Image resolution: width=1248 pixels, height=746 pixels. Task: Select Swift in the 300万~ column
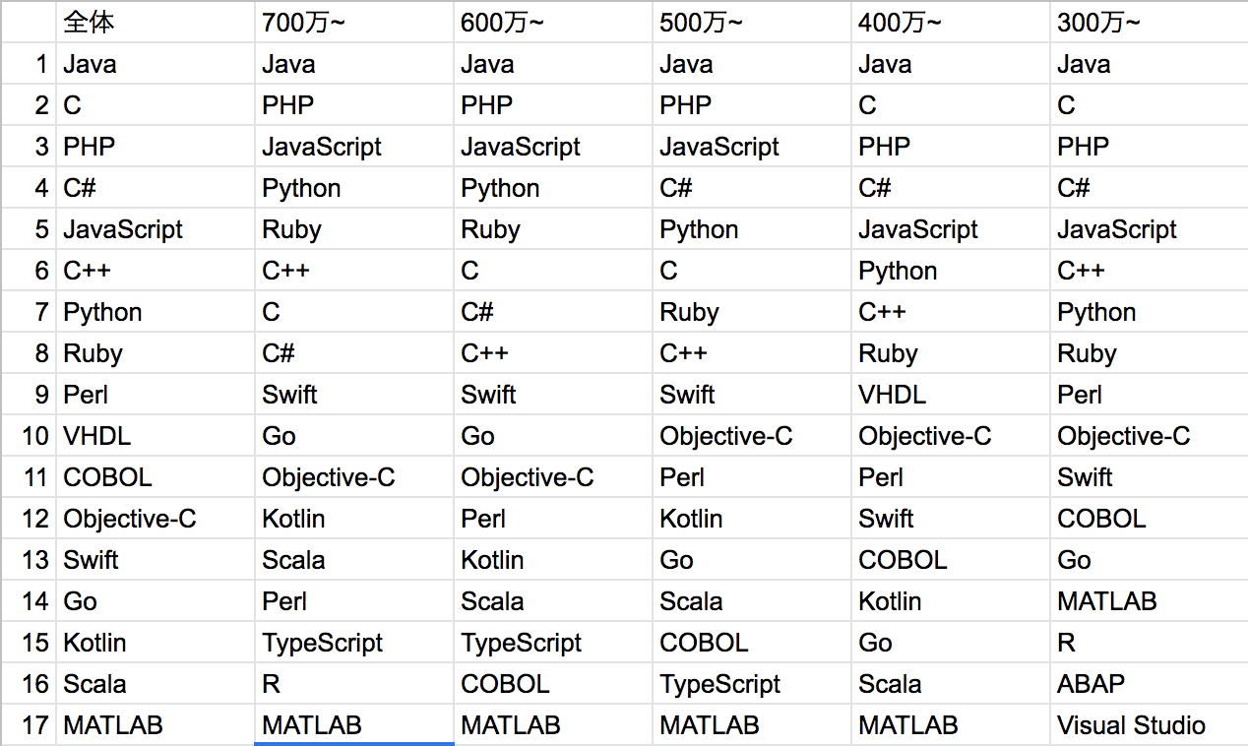click(x=1085, y=478)
